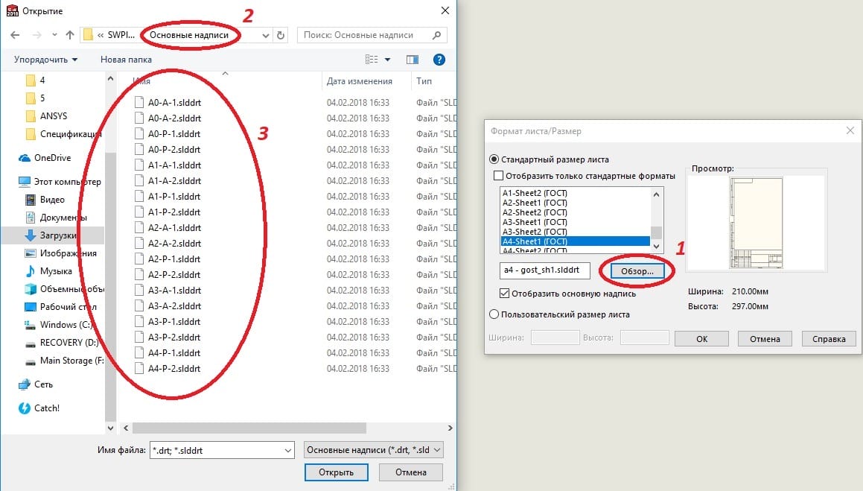Open recent locations chevron
Image resolution: width=863 pixels, height=491 pixels.
coord(54,35)
